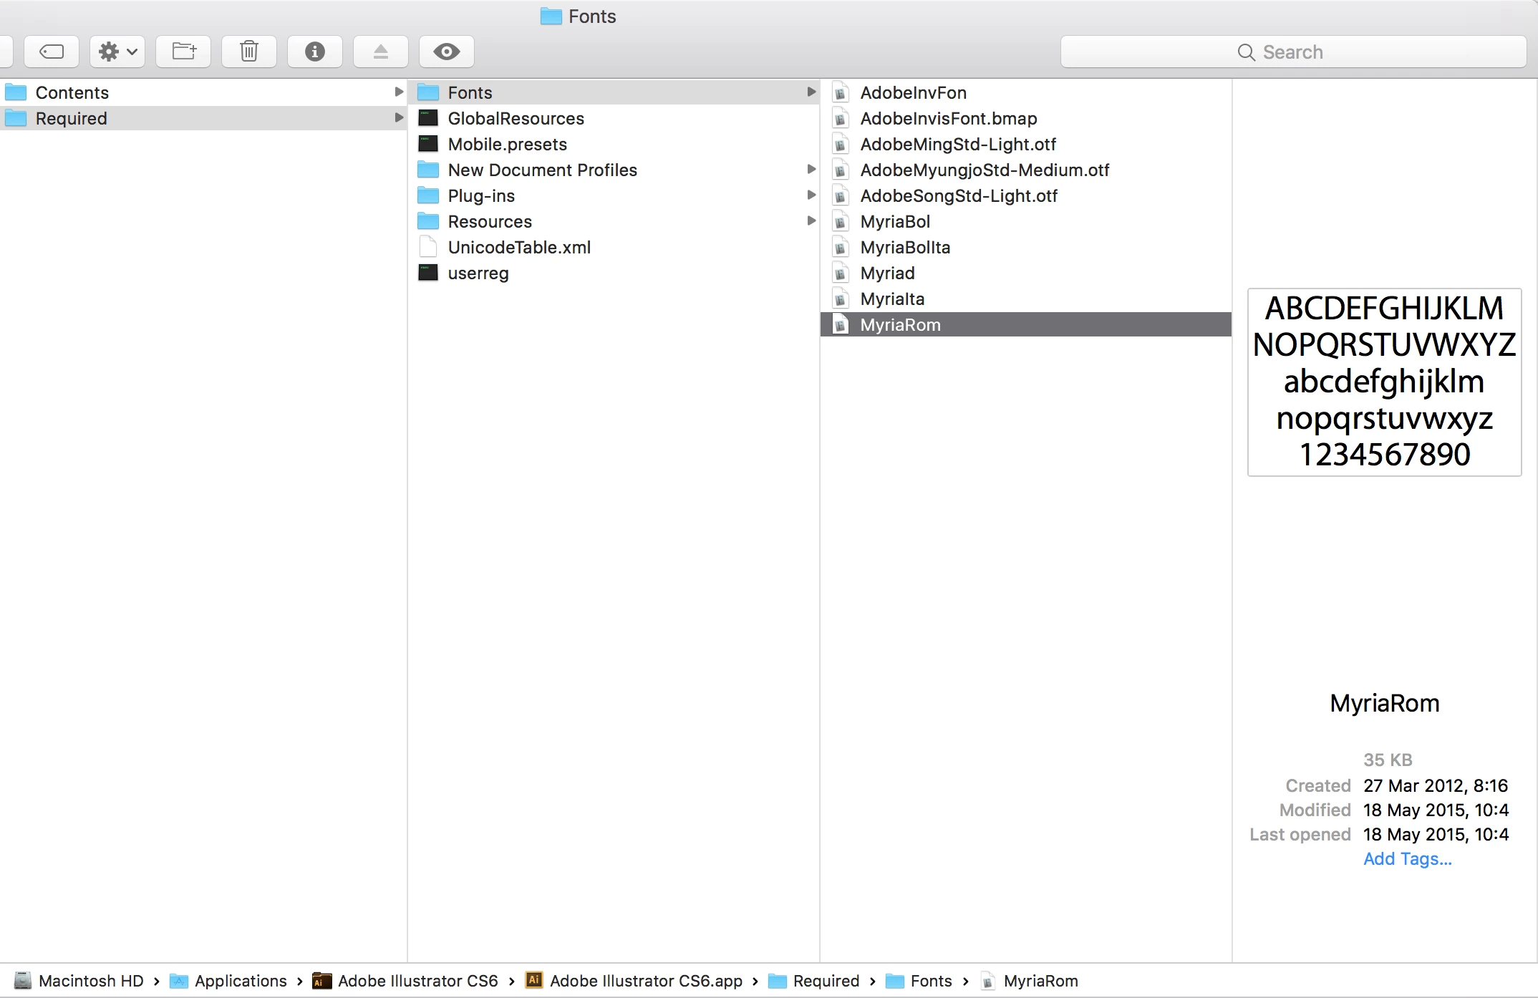Expand the Resources folder arrow
The width and height of the screenshot is (1538, 998).
click(x=811, y=221)
